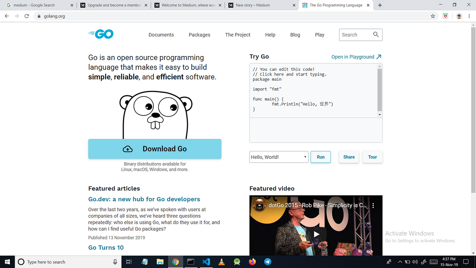The height and width of the screenshot is (268, 476).
Task: Go back to the previous page
Action: click(7, 16)
